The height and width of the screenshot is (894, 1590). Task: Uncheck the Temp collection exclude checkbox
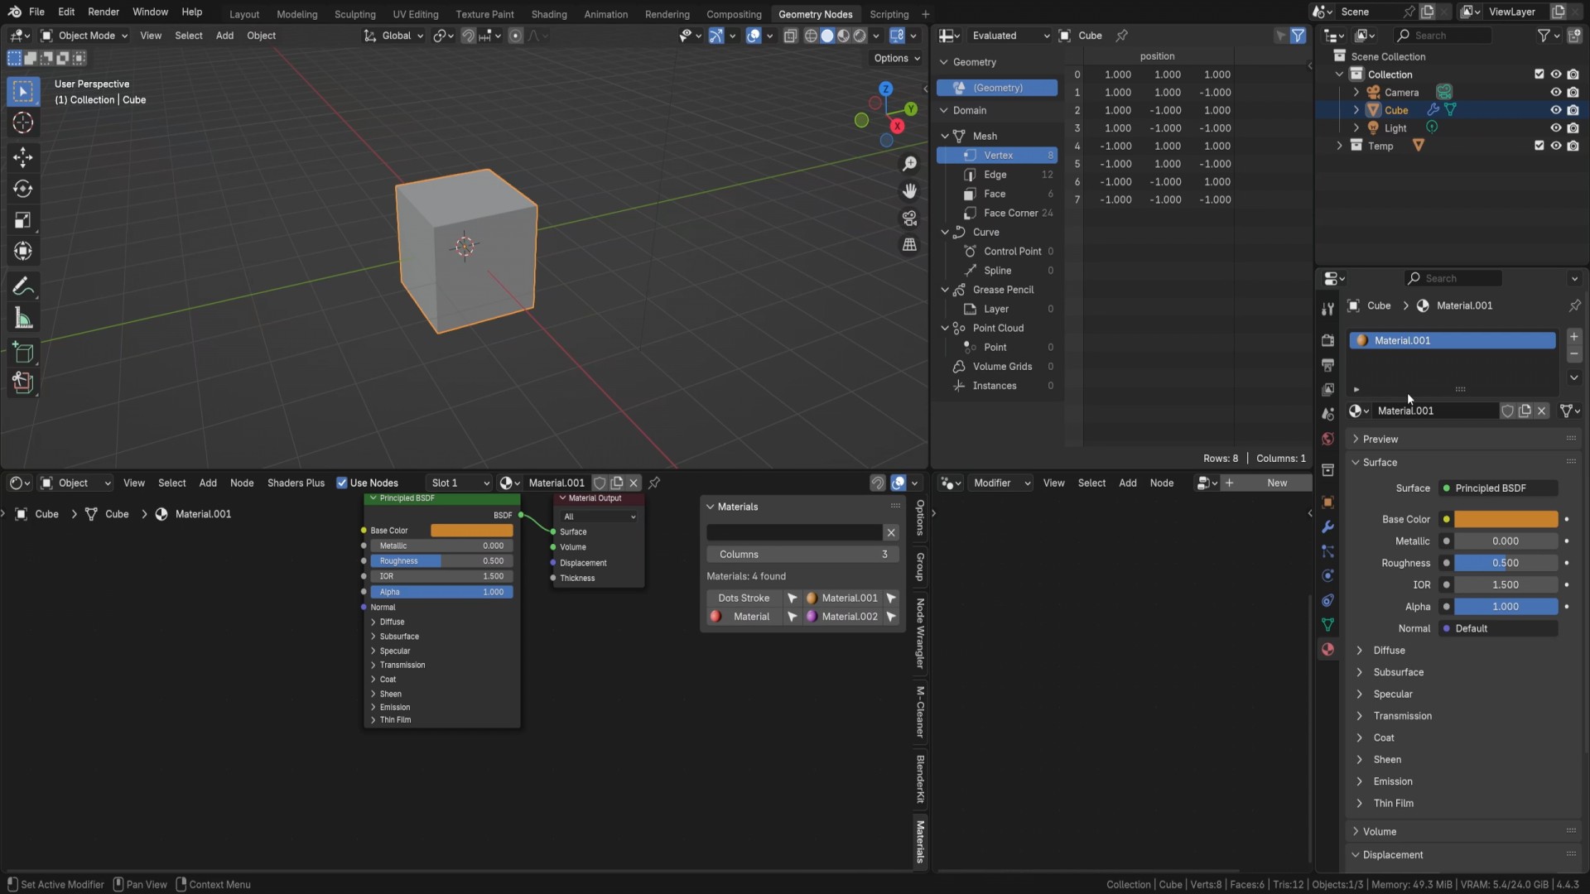[x=1539, y=146]
